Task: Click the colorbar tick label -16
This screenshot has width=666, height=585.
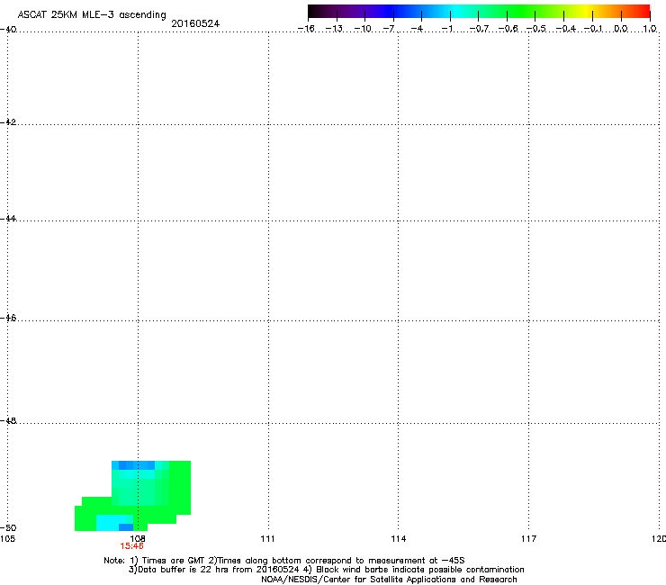Action: 306,29
